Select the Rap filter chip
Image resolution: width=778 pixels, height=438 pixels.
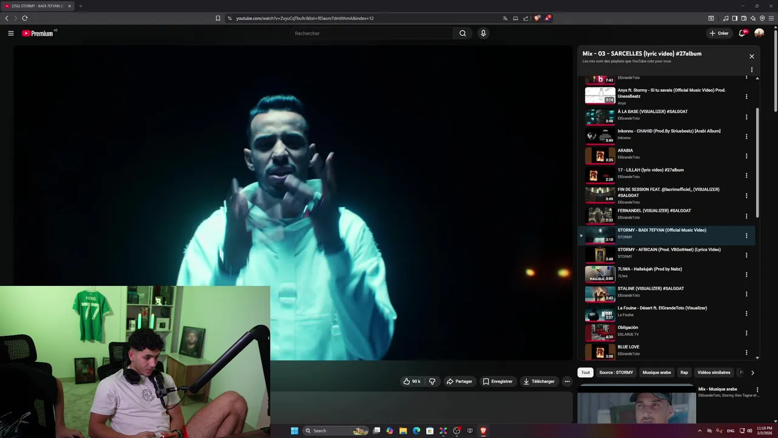(x=684, y=372)
